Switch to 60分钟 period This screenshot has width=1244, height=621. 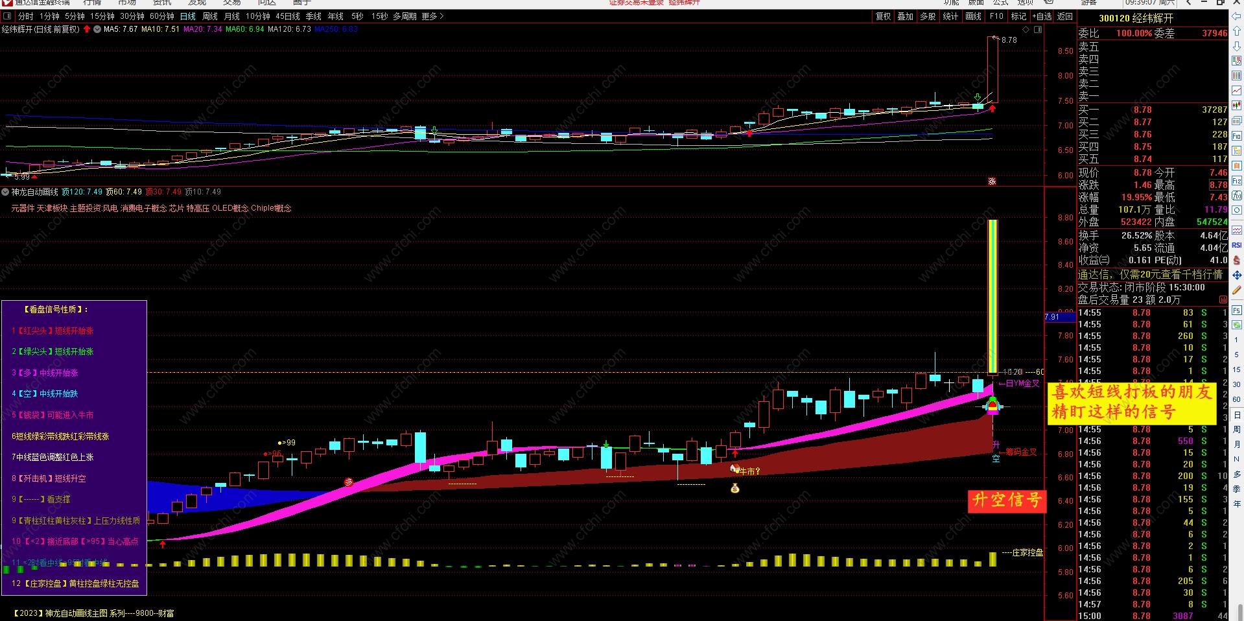tap(162, 16)
